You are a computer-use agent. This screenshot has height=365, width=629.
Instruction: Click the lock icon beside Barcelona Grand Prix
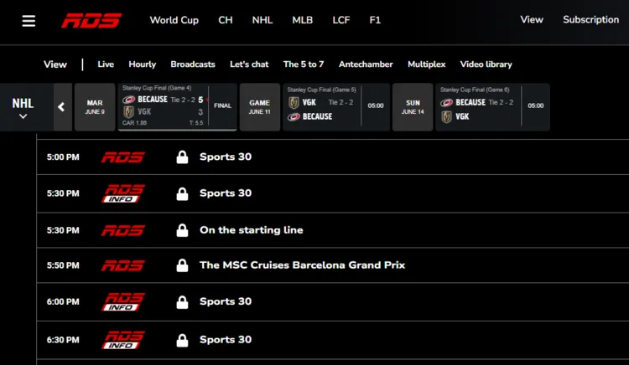pyautogui.click(x=182, y=265)
